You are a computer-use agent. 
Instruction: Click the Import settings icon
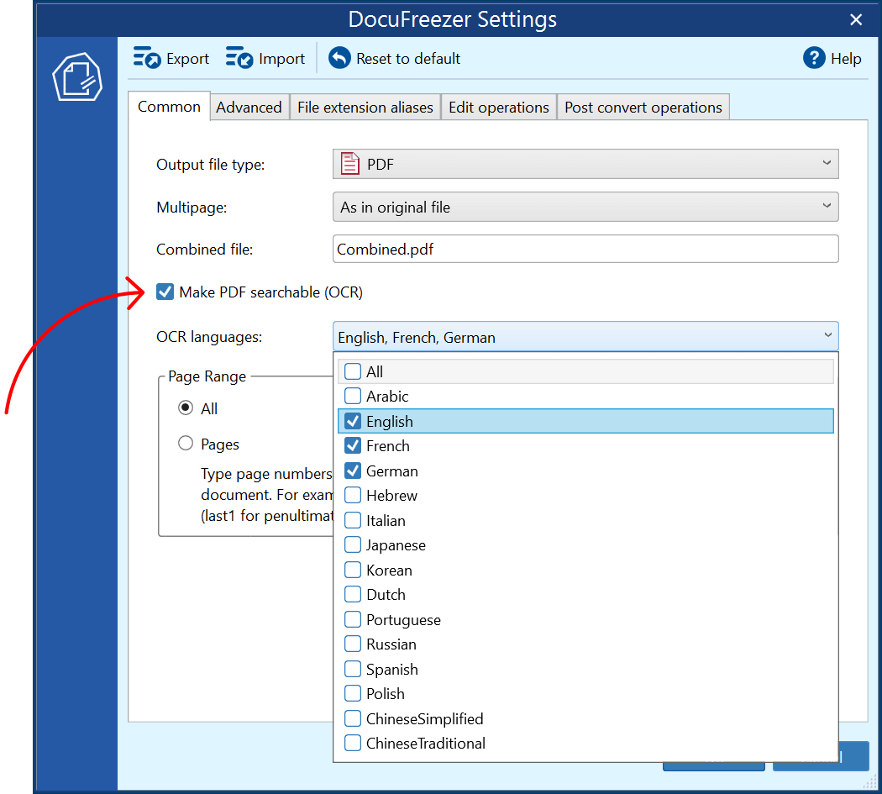[x=239, y=58]
